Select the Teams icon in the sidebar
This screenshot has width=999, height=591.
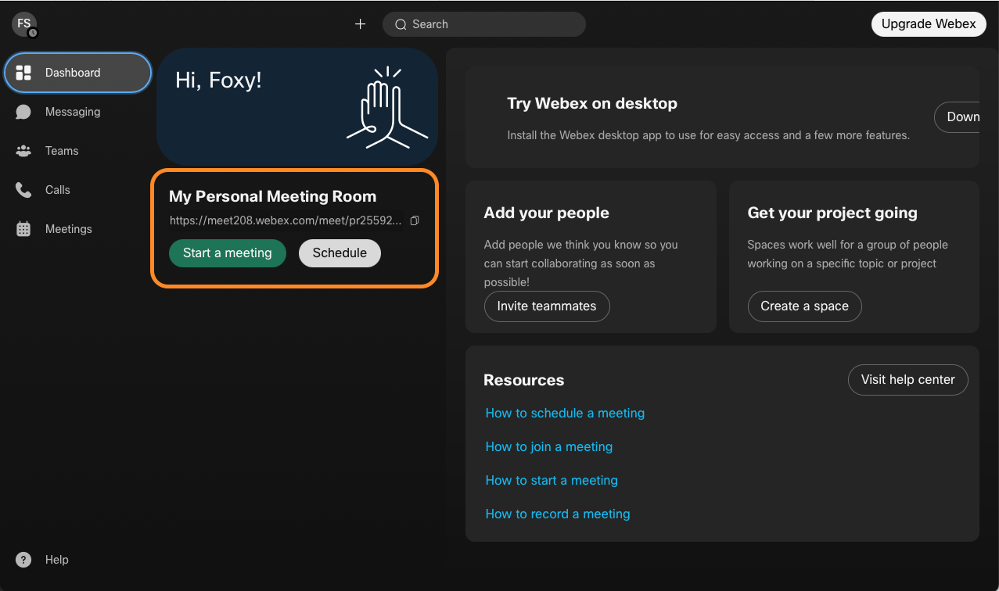pyautogui.click(x=61, y=151)
